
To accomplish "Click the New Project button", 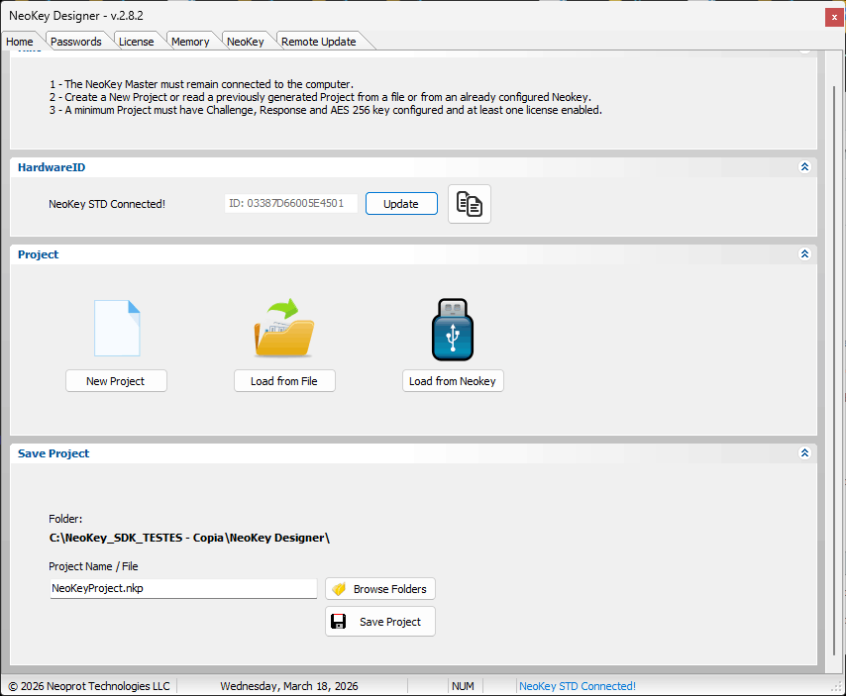I will click(x=116, y=381).
